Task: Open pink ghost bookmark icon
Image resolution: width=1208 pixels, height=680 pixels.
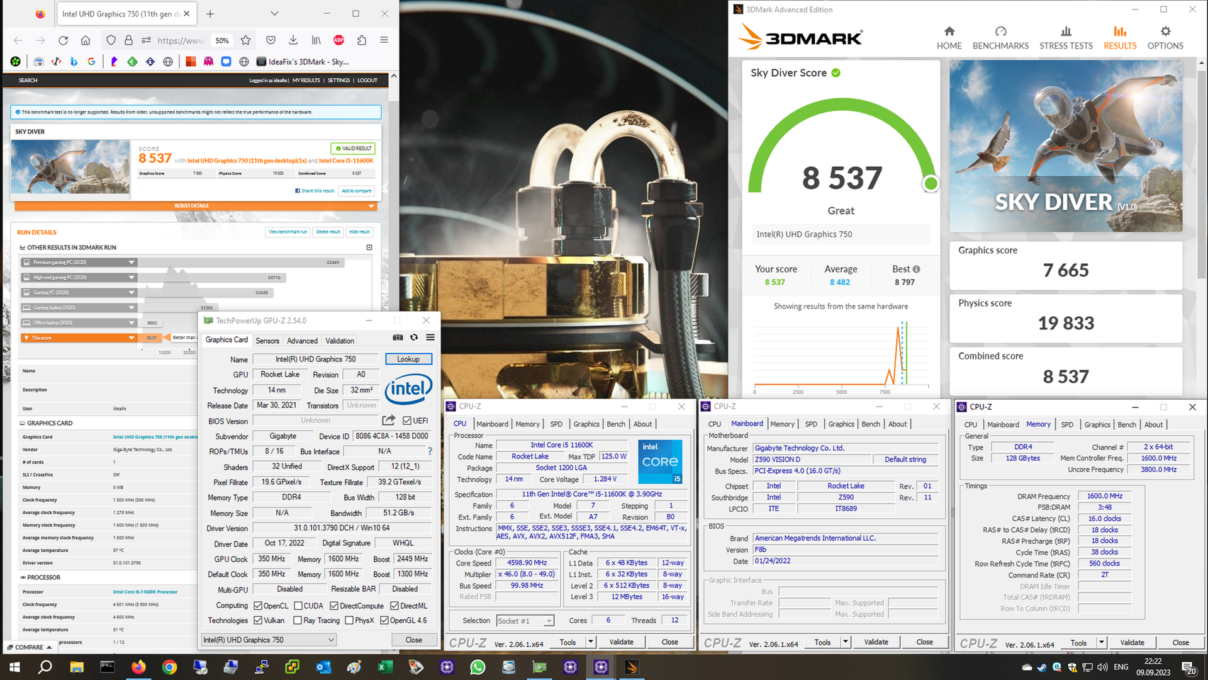Action: 208,62
